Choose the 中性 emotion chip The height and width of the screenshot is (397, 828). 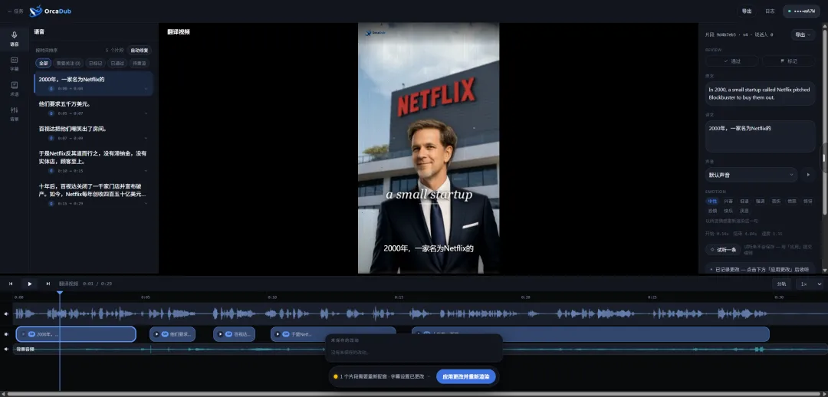712,201
